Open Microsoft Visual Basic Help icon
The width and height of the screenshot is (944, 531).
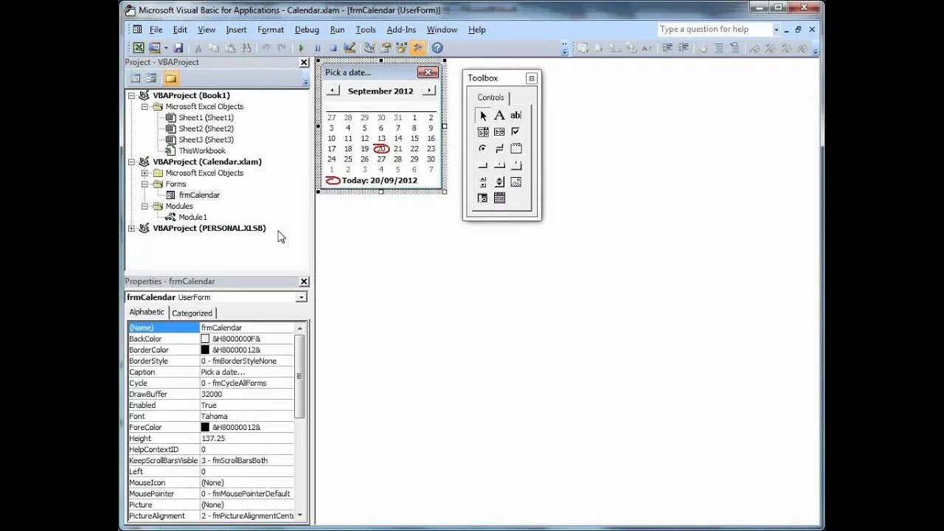[x=437, y=48]
